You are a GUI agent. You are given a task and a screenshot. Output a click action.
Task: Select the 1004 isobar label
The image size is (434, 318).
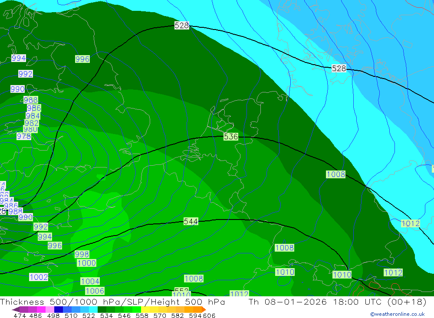click(x=90, y=281)
